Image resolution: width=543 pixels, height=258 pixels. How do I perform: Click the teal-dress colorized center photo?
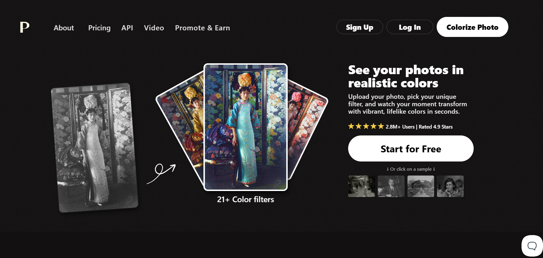[246, 127]
